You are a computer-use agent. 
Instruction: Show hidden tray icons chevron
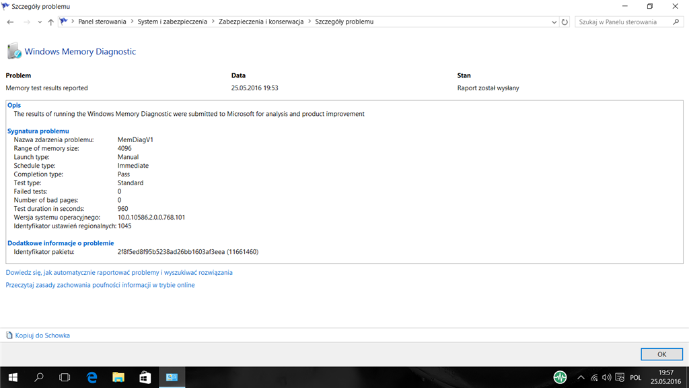[x=581, y=377]
